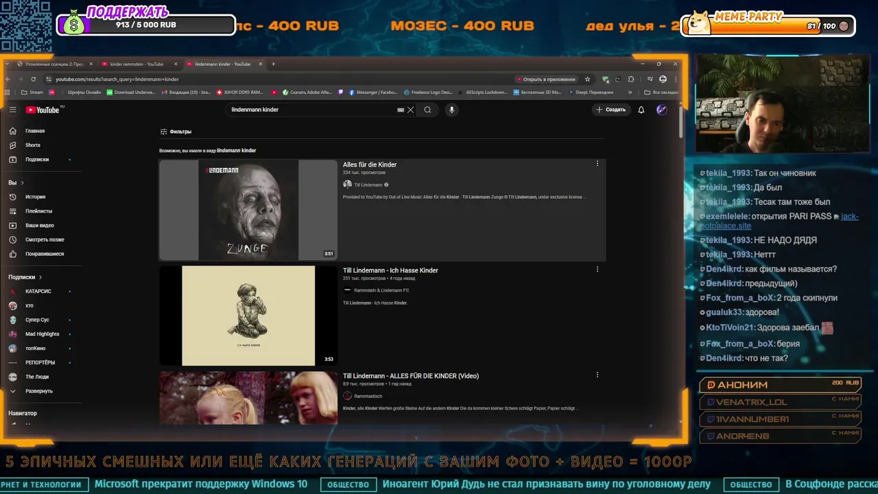Screen dimensions: 878x494
Task: Open Rammstein & Lindemann FC channel link
Action: (381, 290)
